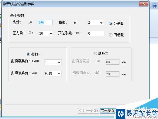The height and width of the screenshot is (119, 158).
Task: Click the 变位系数 label text
Action: click(x=65, y=33)
